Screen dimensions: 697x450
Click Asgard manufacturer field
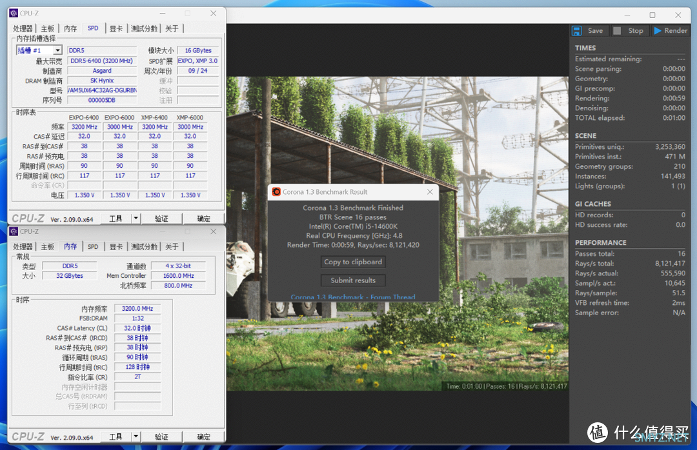click(x=102, y=71)
